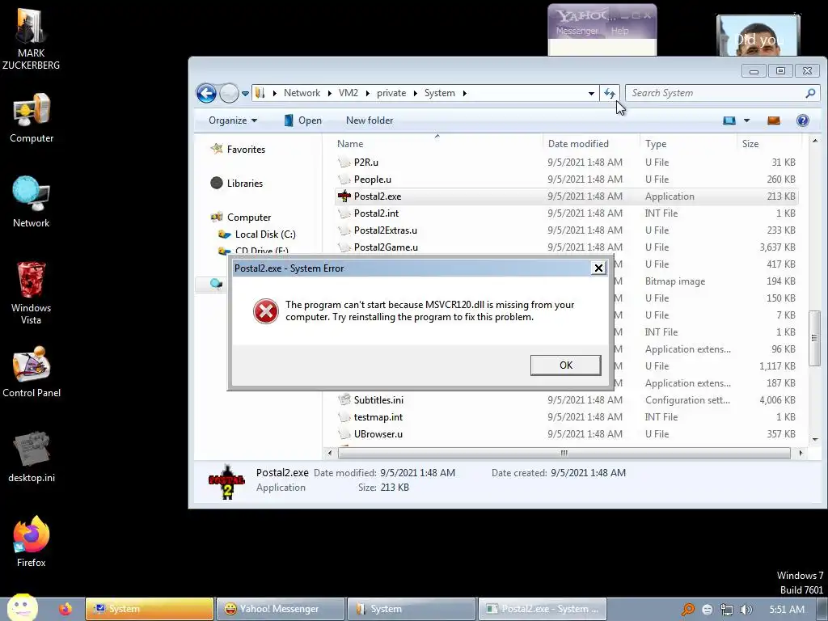Viewport: 828px width, 621px height.
Task: Select the Postal2Extras.u file
Action: (x=386, y=230)
